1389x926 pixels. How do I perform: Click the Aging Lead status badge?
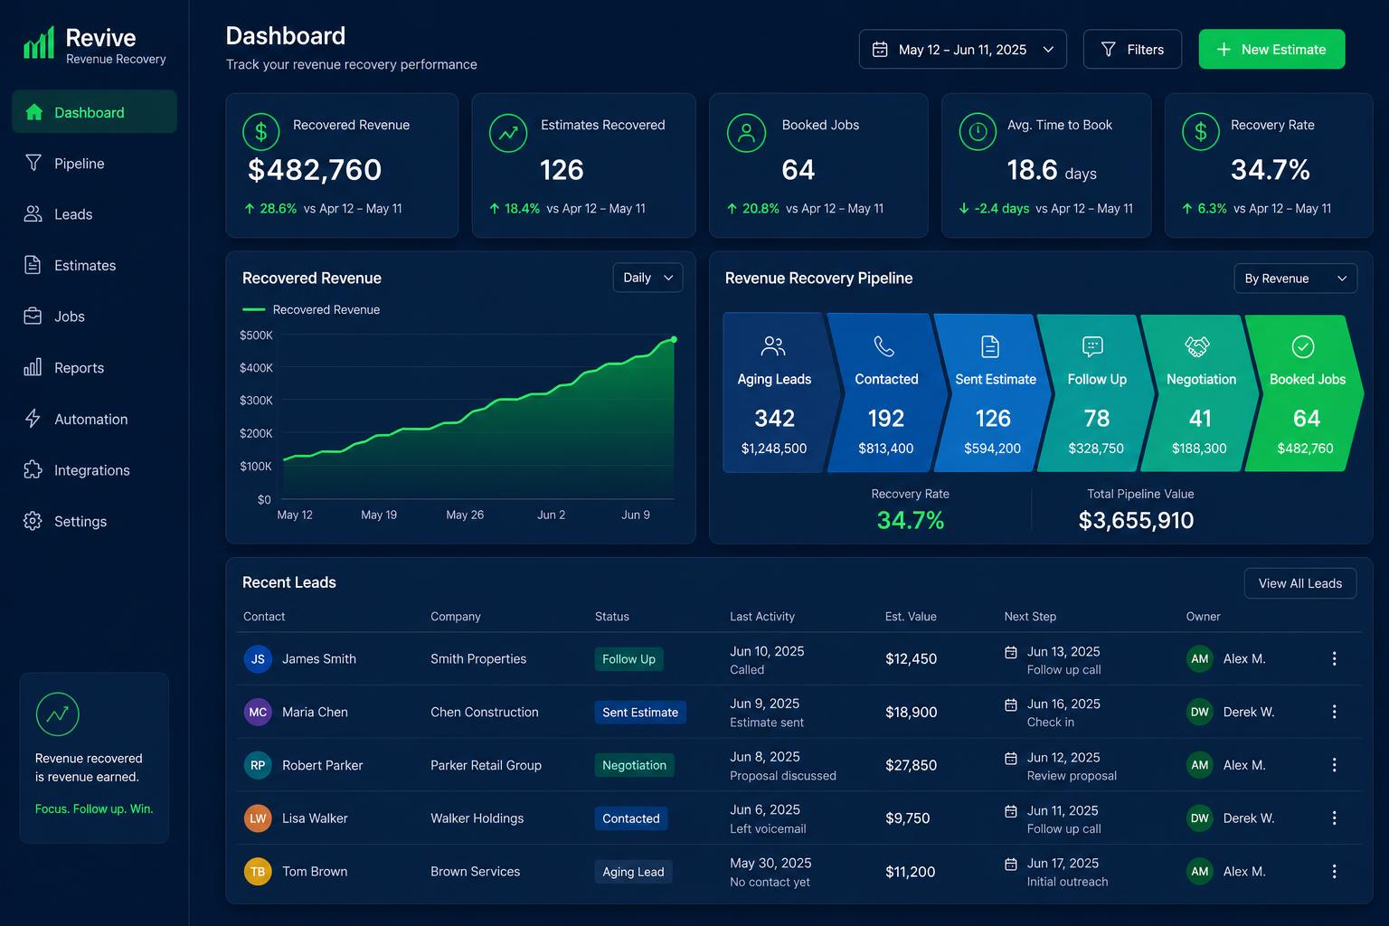tap(633, 872)
